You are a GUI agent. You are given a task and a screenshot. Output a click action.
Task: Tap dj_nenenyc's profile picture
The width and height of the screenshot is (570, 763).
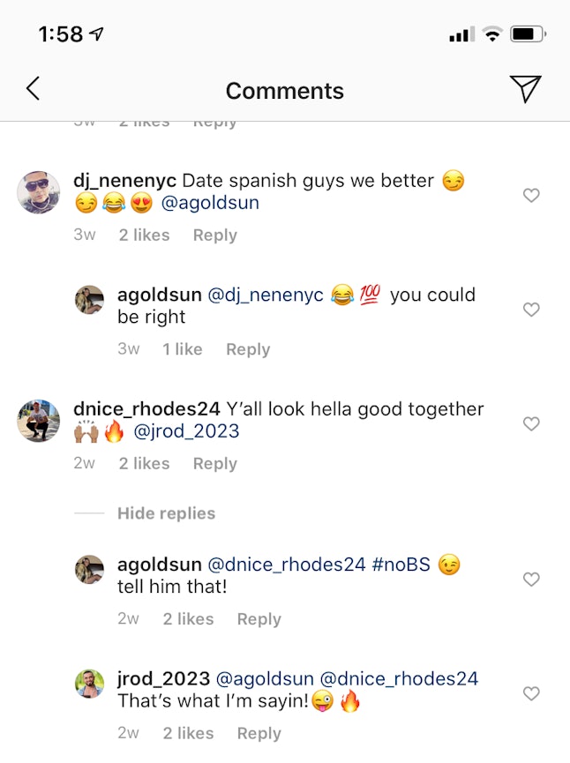tap(38, 192)
